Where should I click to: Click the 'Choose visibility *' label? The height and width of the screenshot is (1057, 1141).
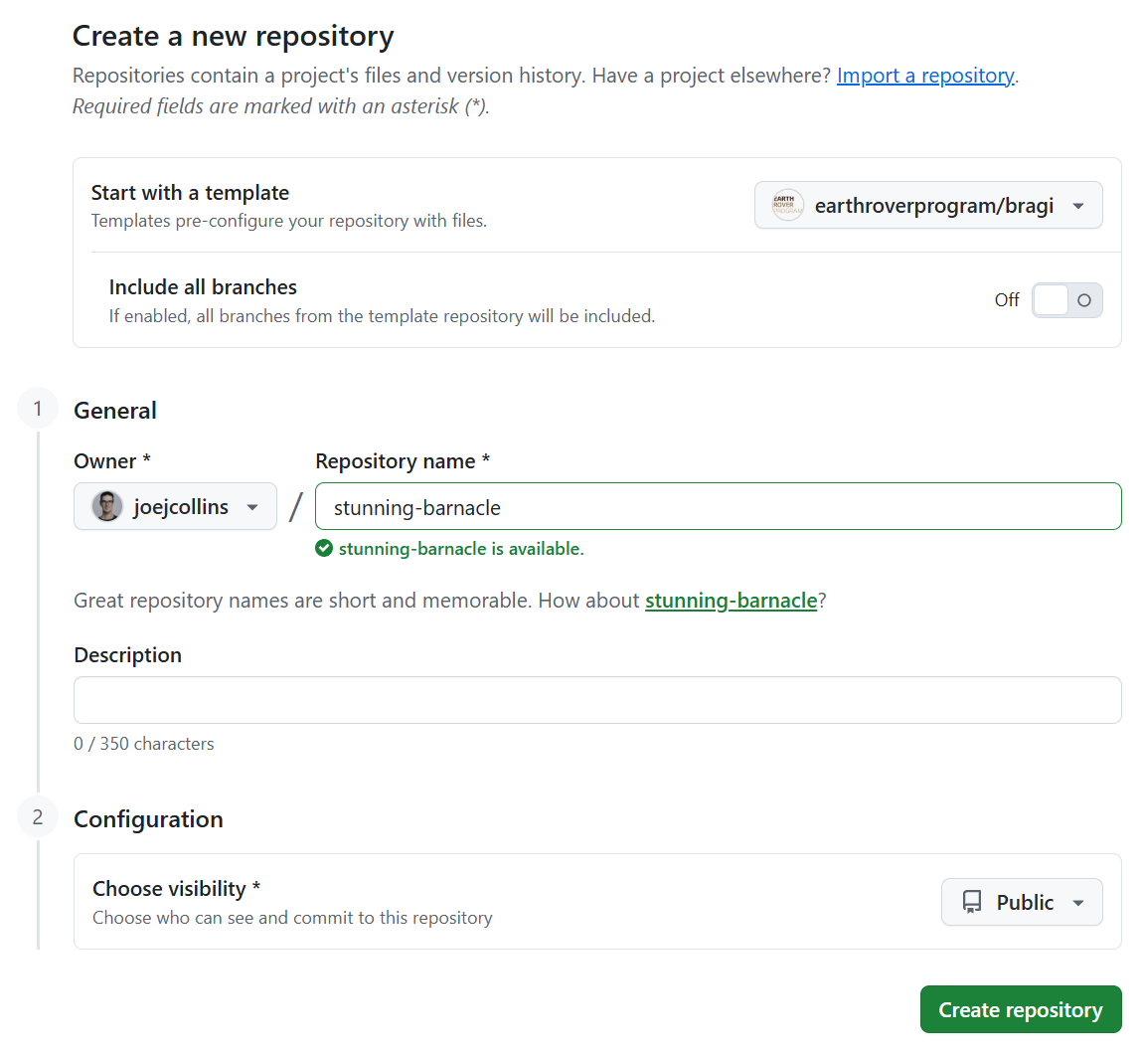177,889
